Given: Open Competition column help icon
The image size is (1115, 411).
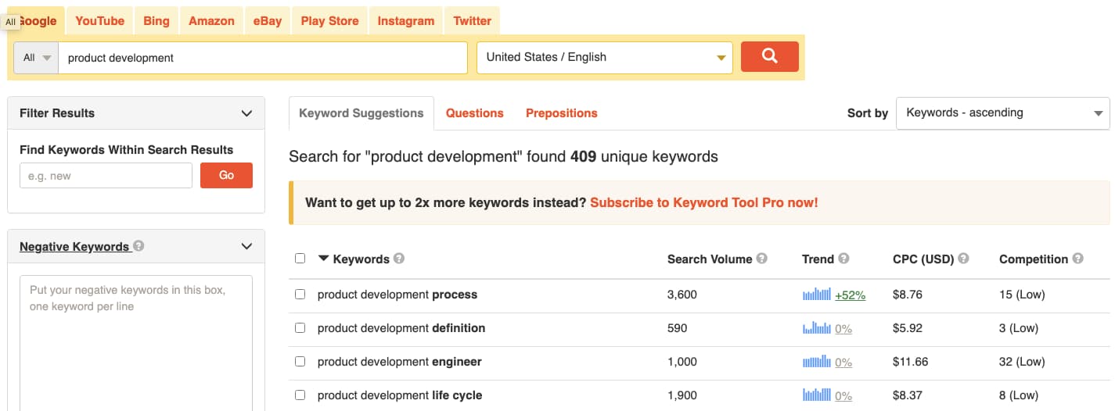Looking at the screenshot, I should 1078,259.
